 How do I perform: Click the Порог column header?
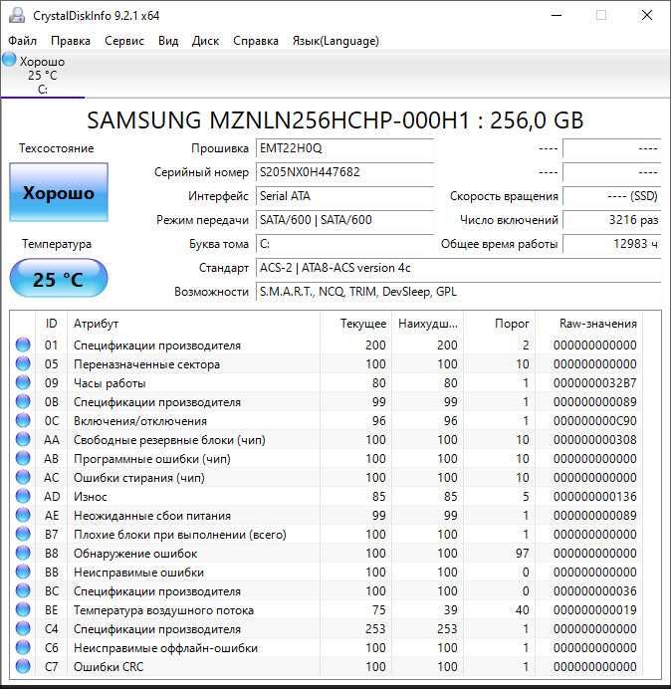point(500,324)
